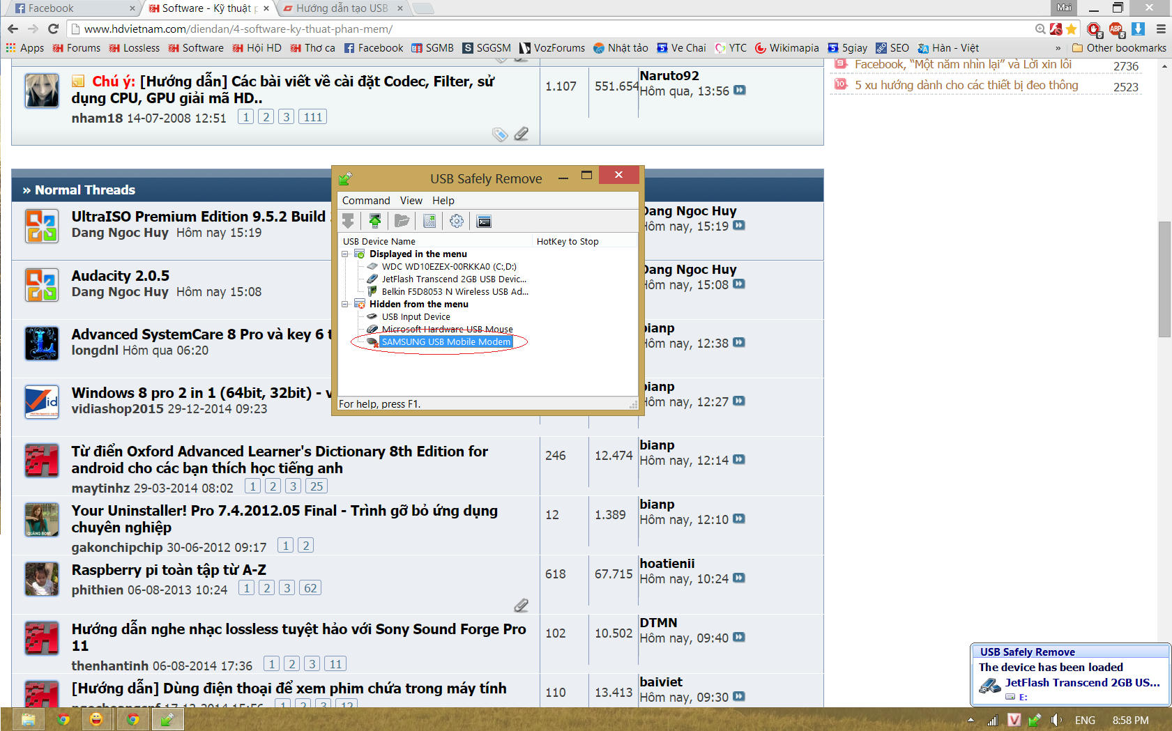1172x731 pixels.
Task: Click the address bar URL field
Action: (x=551, y=29)
